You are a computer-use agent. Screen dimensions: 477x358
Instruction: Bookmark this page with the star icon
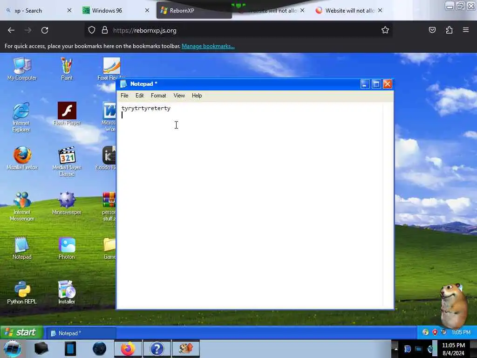(x=385, y=30)
